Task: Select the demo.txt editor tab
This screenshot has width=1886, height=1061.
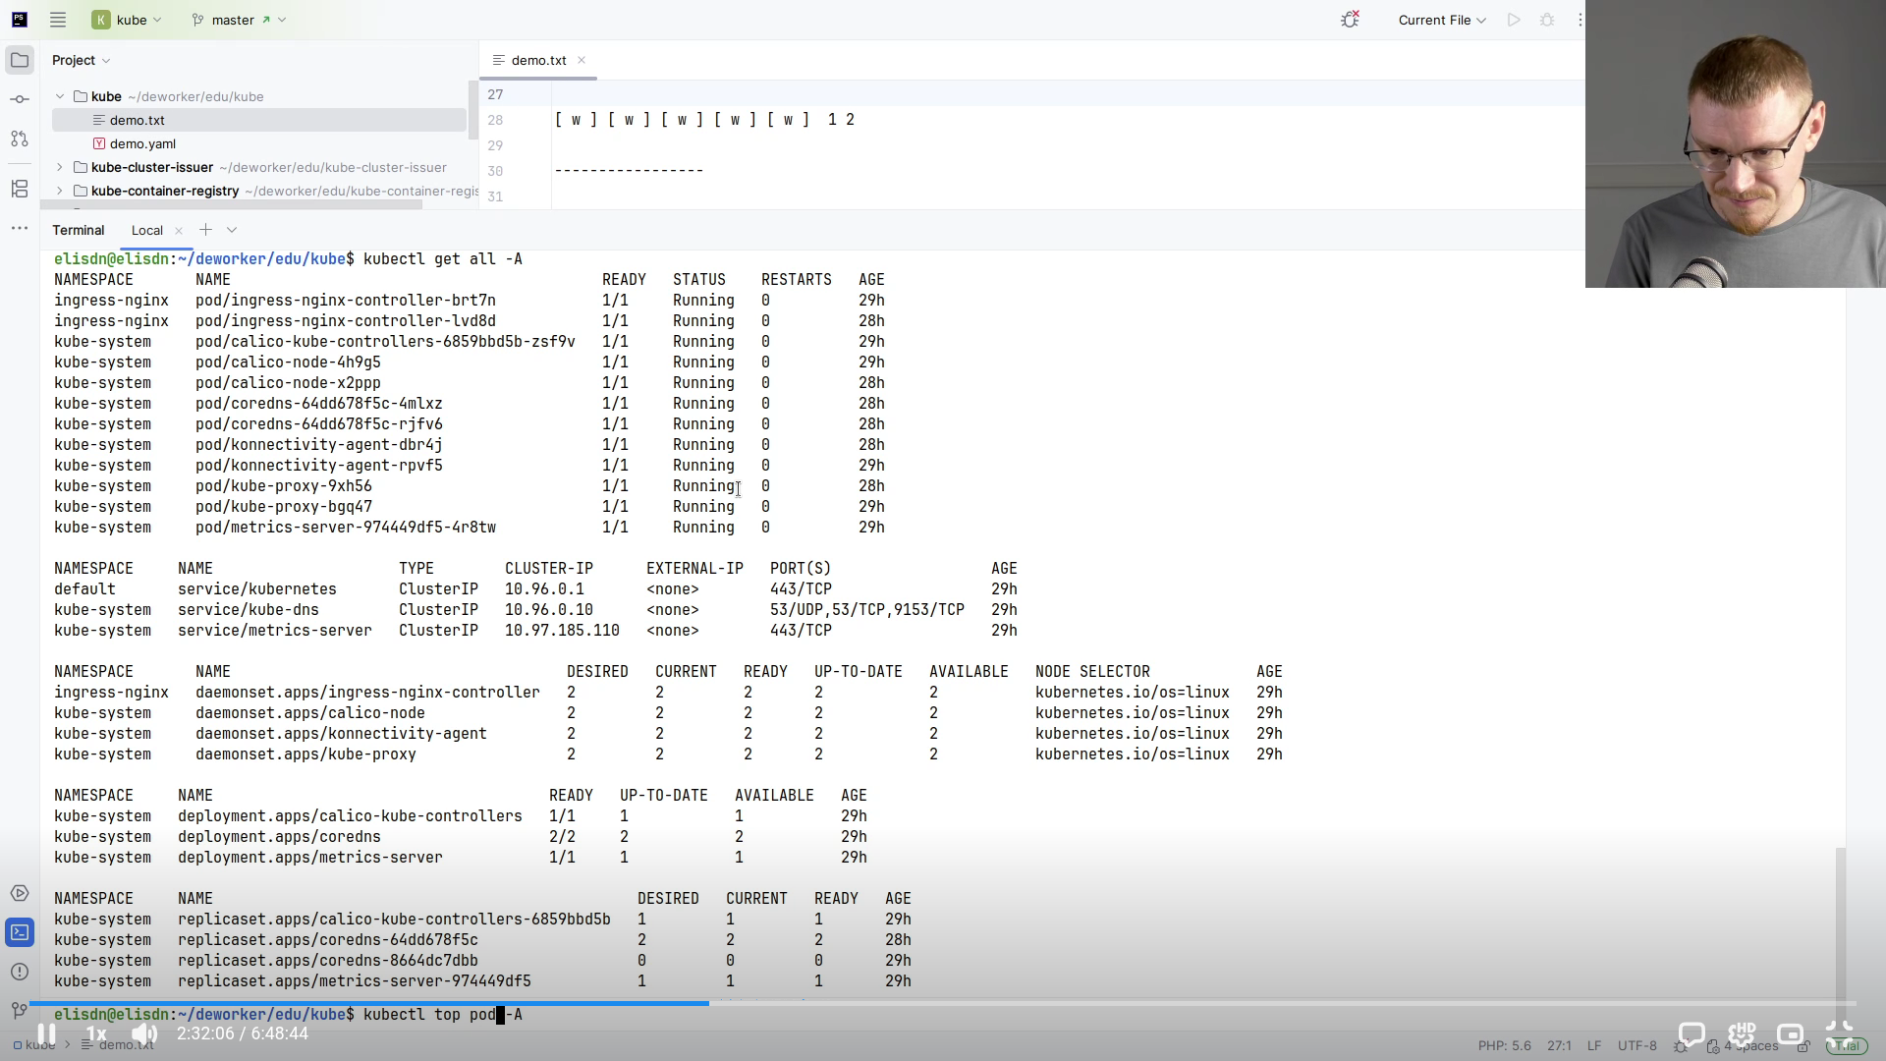Action: (537, 60)
